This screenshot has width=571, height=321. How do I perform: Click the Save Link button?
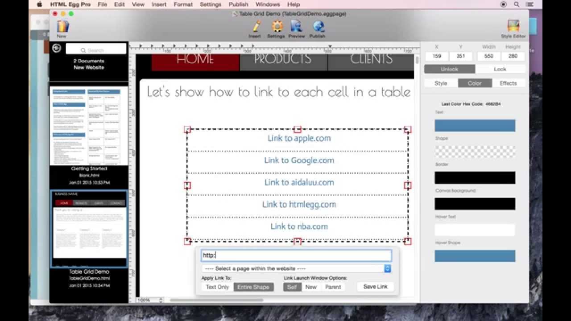(x=375, y=287)
